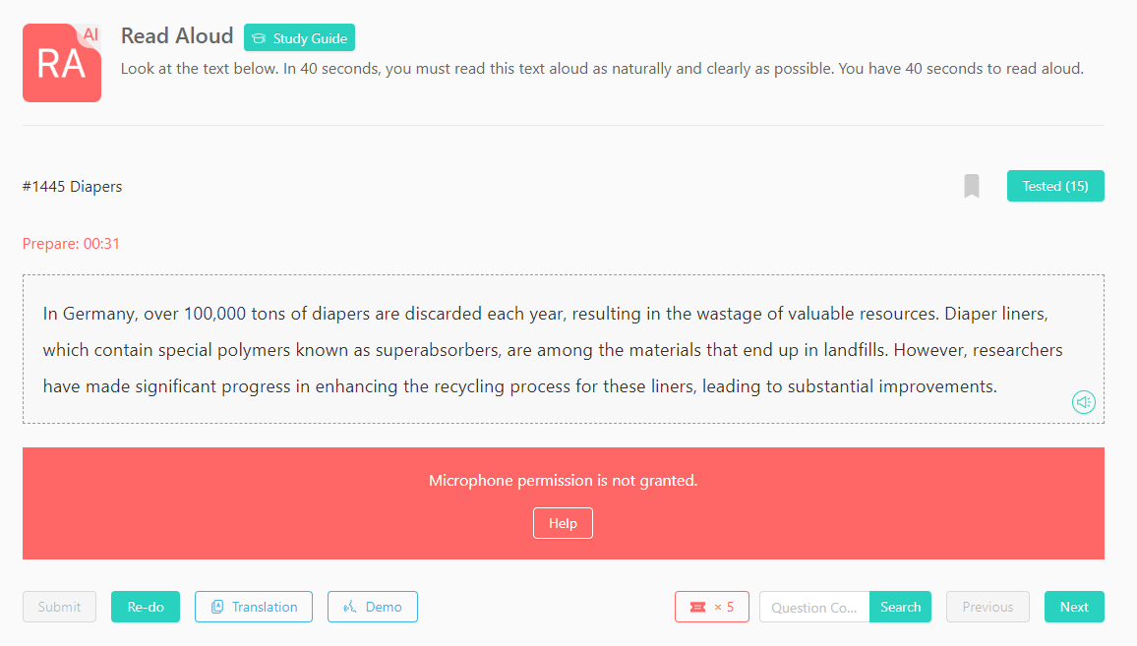Focus the Question Code input field
This screenshot has width=1137, height=646.
814,607
